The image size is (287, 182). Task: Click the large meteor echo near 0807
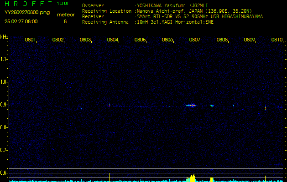click(191, 105)
